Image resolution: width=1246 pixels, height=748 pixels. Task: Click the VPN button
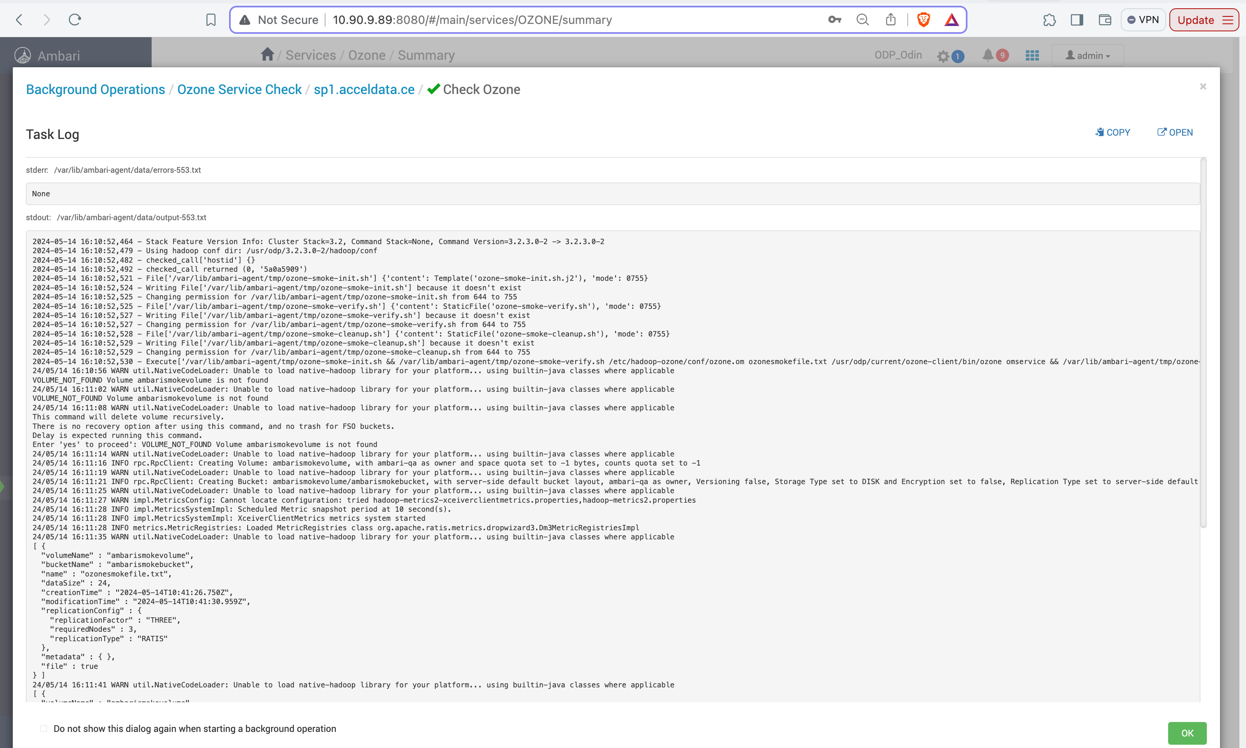pos(1143,20)
